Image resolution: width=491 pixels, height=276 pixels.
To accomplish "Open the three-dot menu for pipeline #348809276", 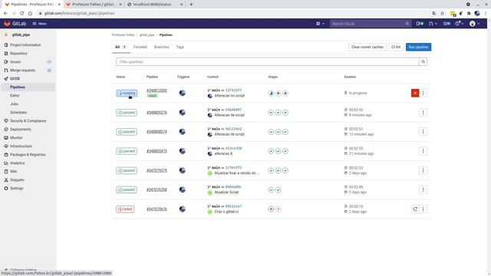I will (x=423, y=113).
